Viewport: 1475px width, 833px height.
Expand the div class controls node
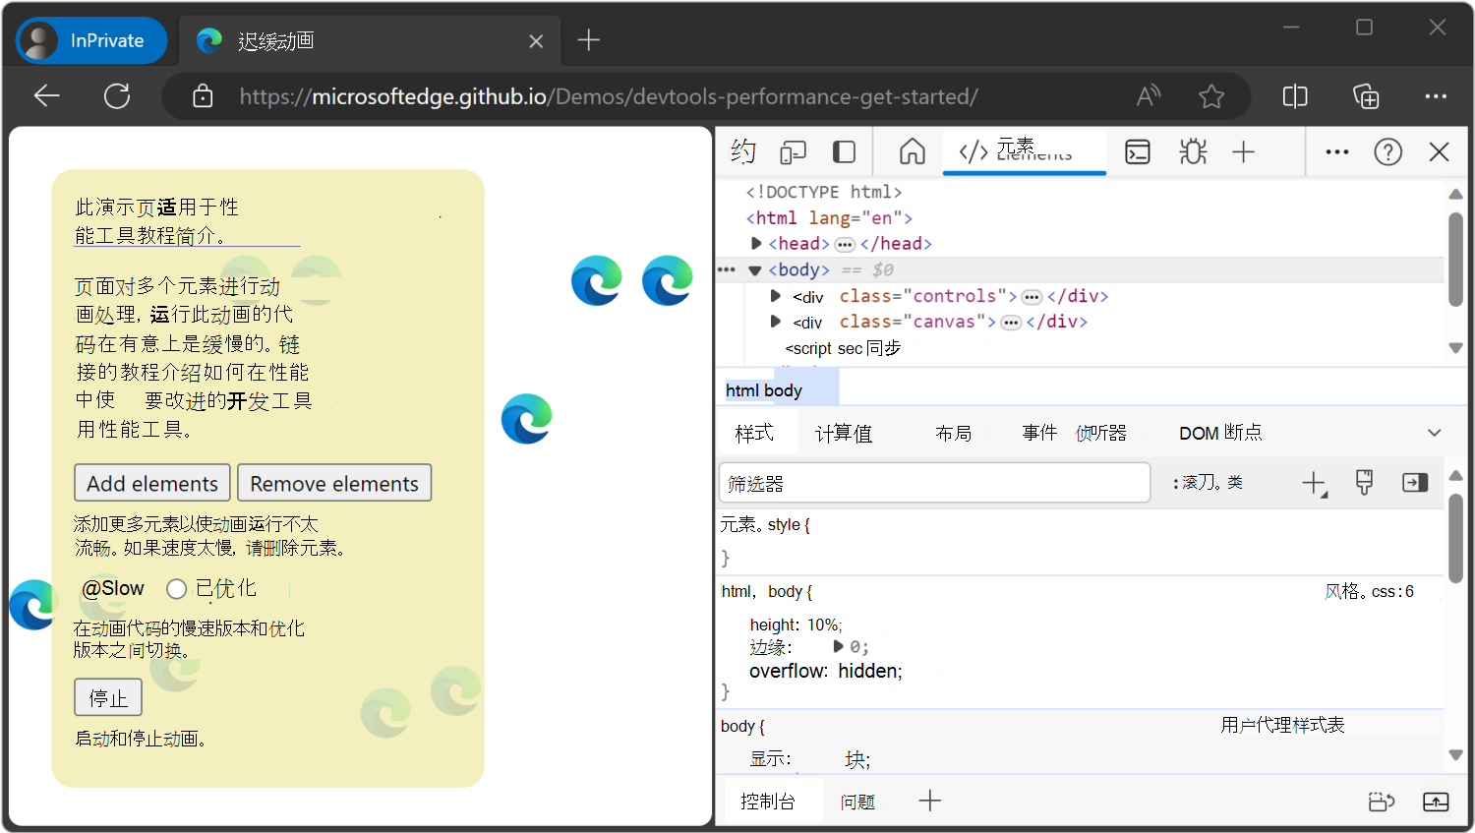coord(776,295)
